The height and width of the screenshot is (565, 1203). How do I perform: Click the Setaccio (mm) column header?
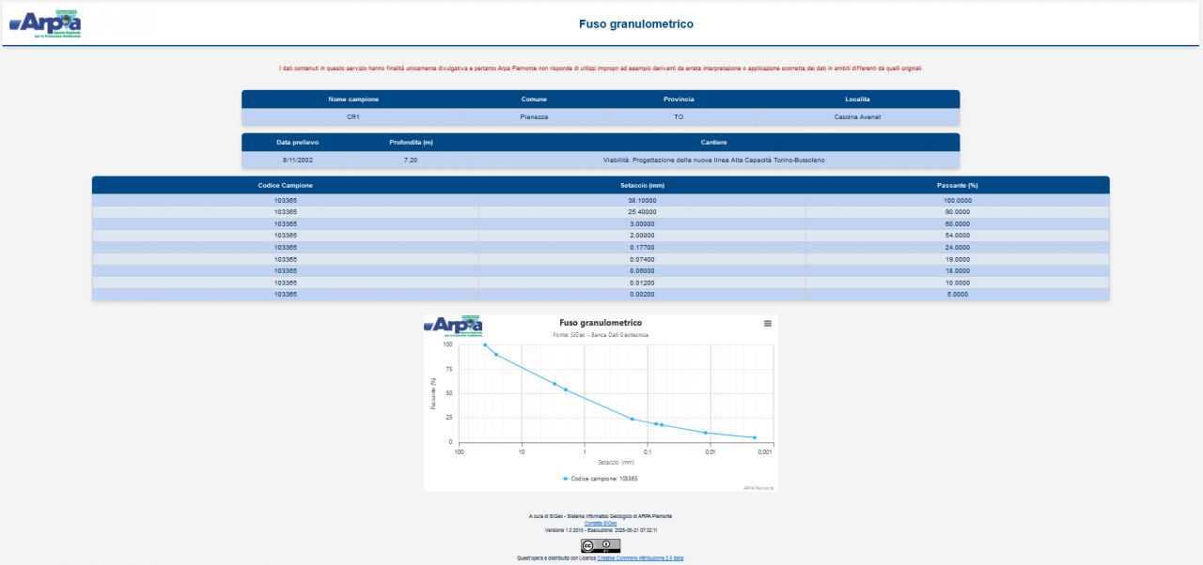642,185
